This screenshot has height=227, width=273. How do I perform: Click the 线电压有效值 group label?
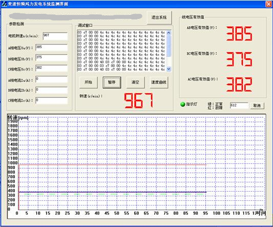pos(193,17)
